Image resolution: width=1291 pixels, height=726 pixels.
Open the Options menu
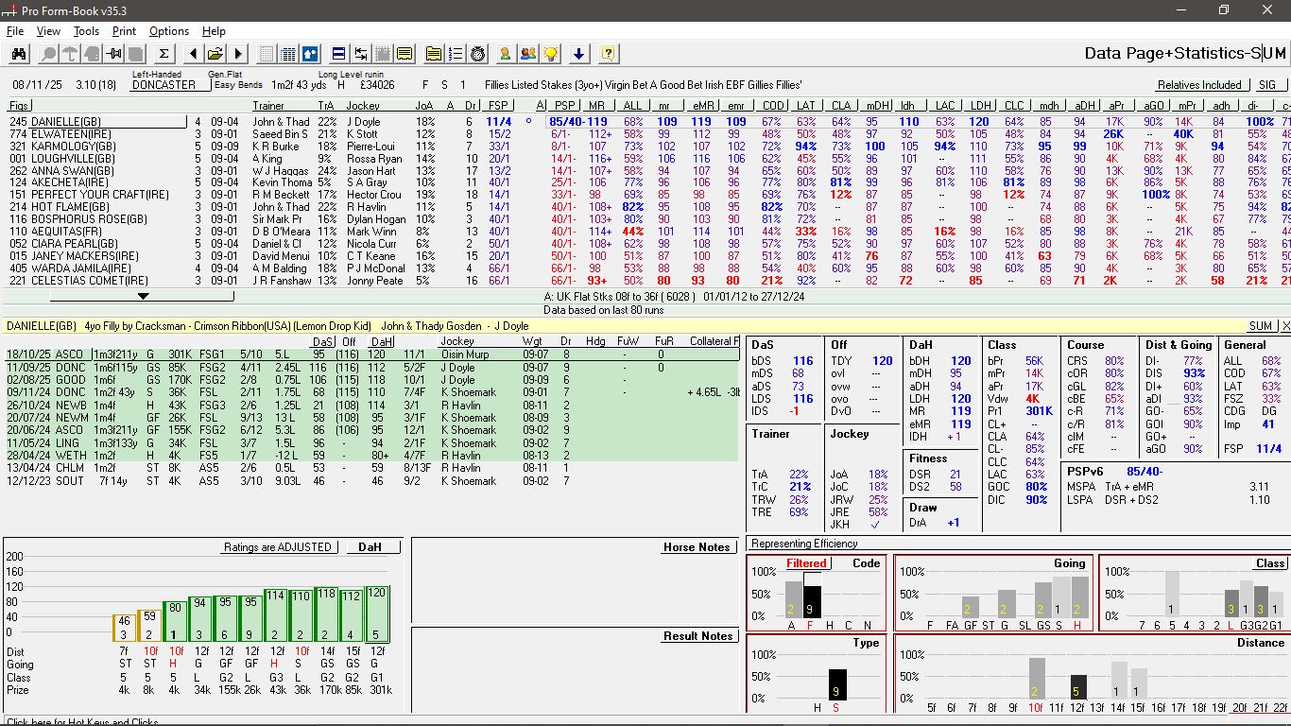tap(169, 31)
